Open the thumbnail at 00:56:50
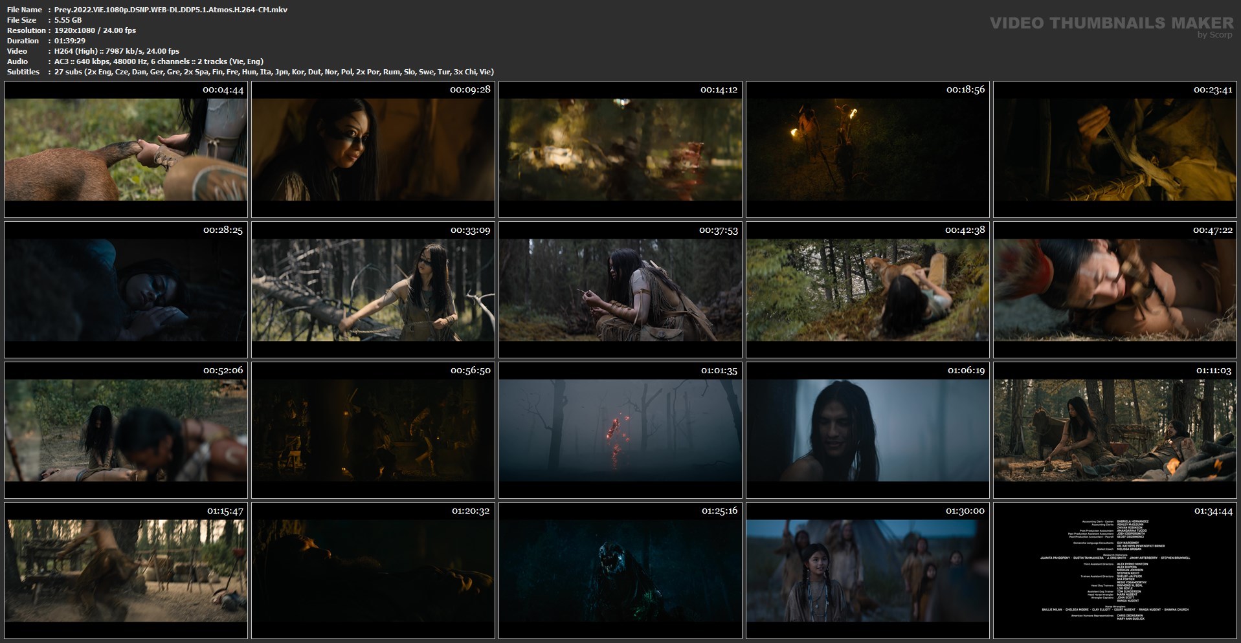Image resolution: width=1241 pixels, height=643 pixels. [373, 430]
